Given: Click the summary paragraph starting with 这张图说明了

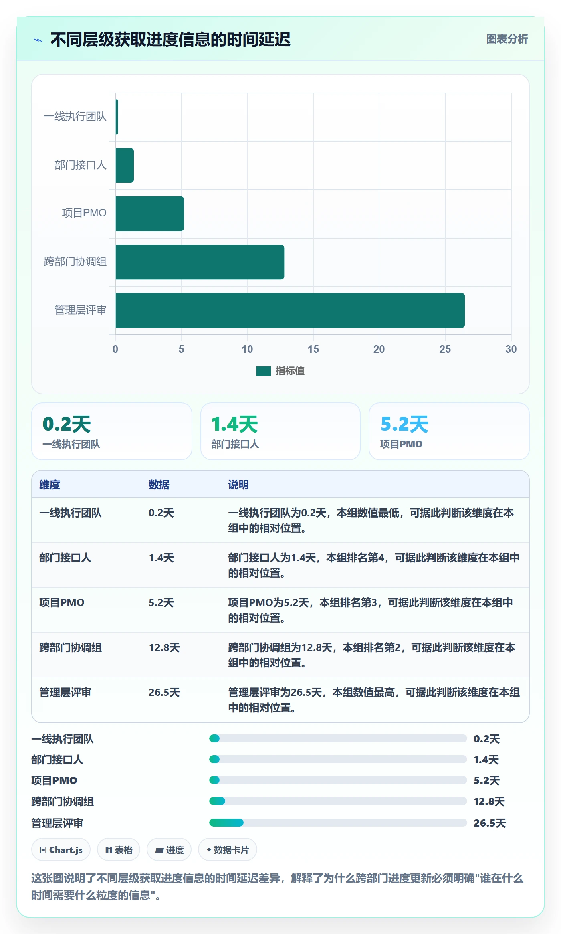Looking at the screenshot, I should coord(277,886).
